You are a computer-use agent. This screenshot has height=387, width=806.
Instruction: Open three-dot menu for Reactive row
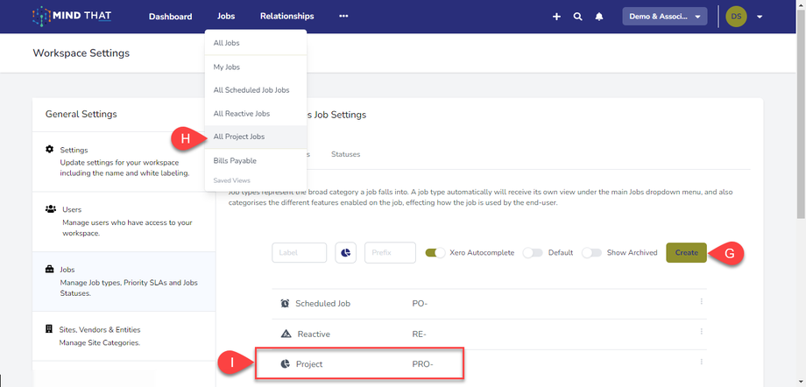click(x=701, y=333)
